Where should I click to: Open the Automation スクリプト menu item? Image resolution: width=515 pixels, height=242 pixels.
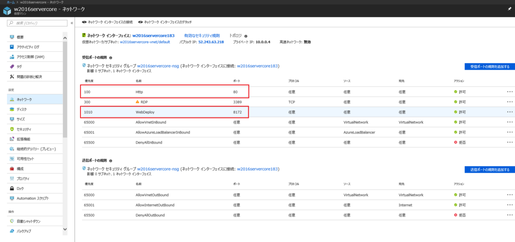click(x=35, y=198)
